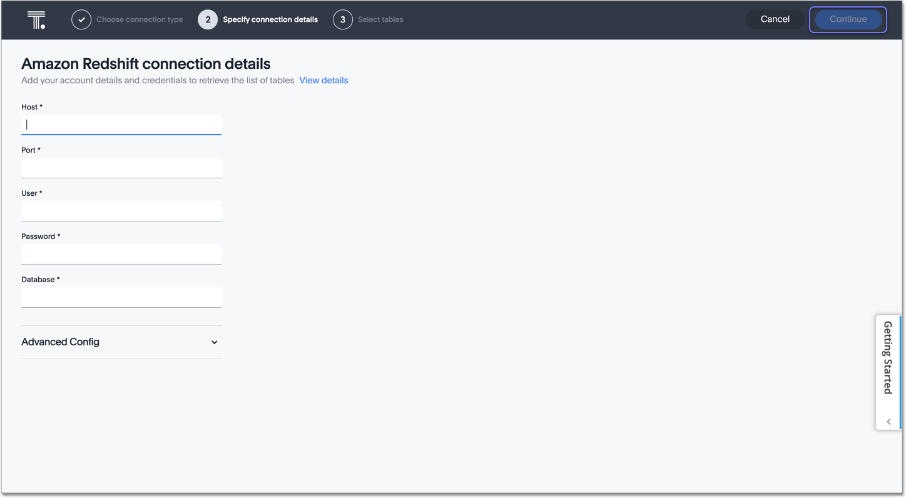Select the Specify connection details step label
Screen dimensions: 906x498
(270, 19)
